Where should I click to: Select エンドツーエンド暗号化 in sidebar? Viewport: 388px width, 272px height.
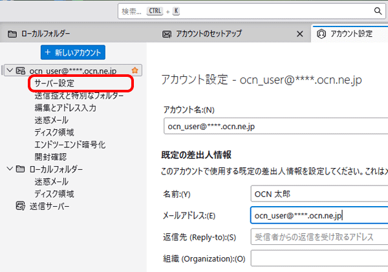(70, 145)
